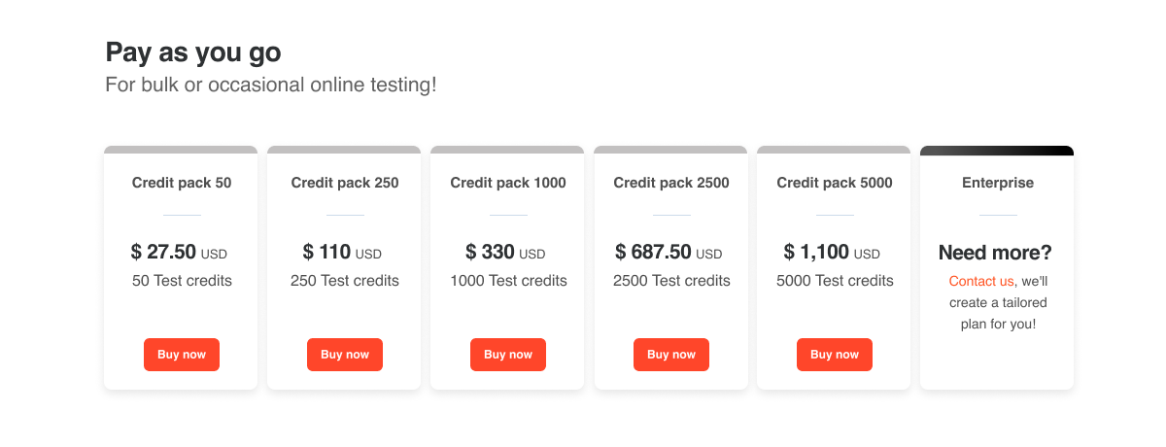Click the $ 330 USD price

505,253
